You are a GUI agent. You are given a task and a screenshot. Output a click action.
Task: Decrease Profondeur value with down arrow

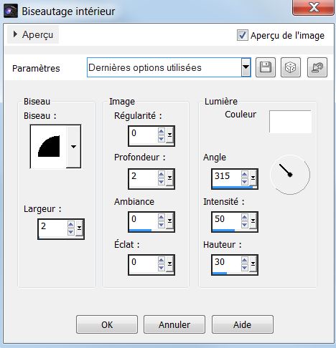[161, 182]
